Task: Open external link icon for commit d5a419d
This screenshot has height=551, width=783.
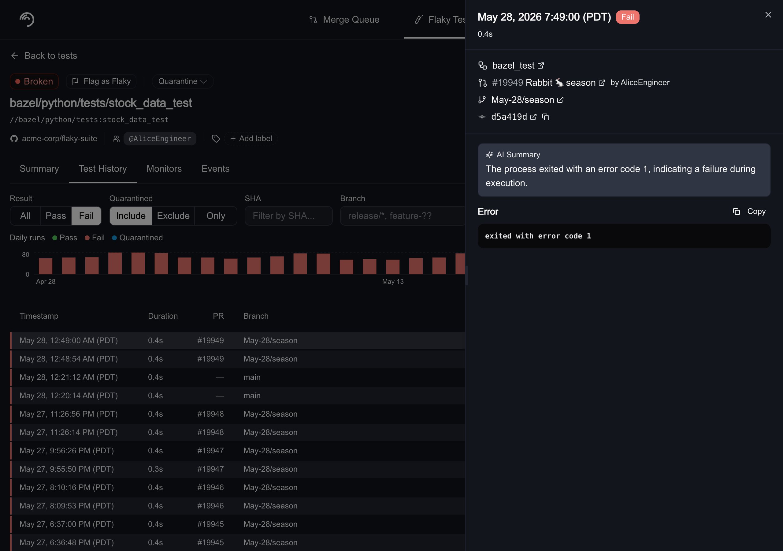Action: tap(533, 117)
